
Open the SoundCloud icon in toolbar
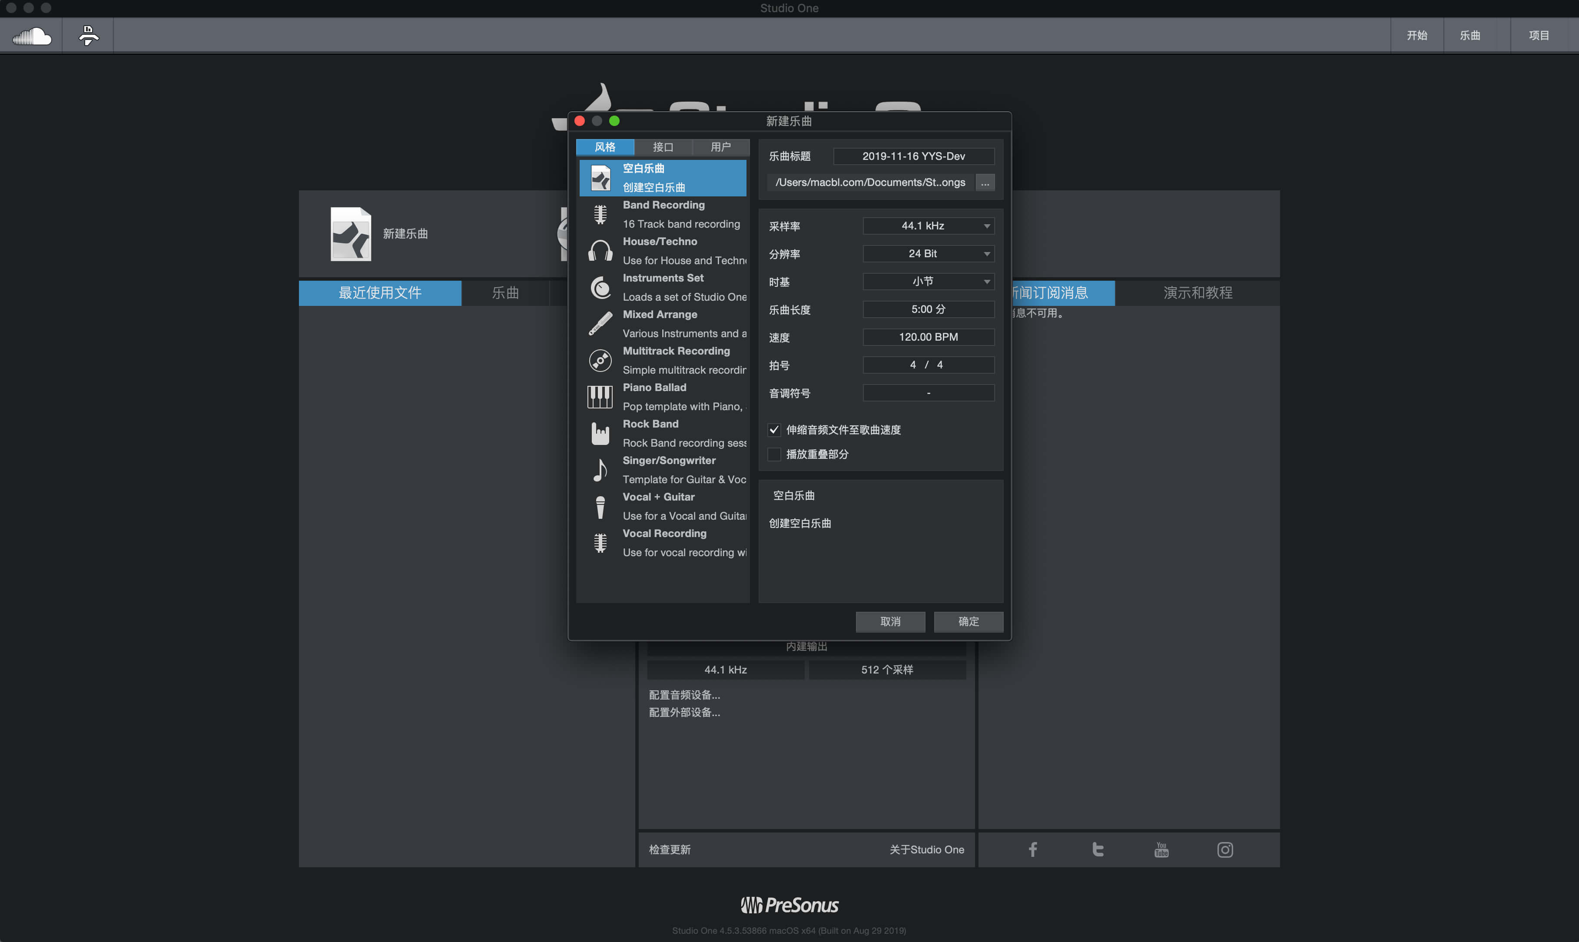pyautogui.click(x=32, y=36)
